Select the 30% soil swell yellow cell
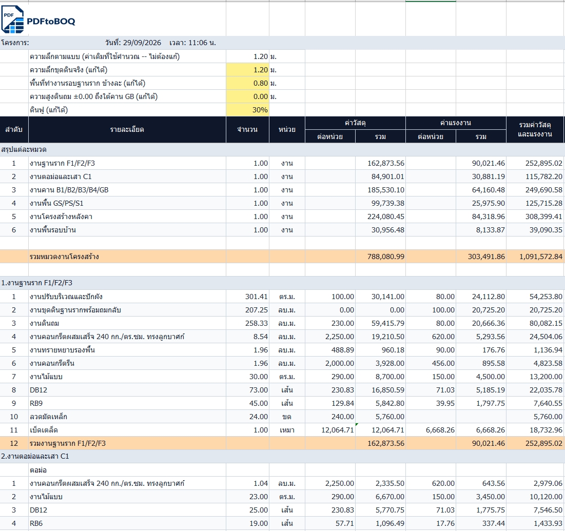Viewport: 565px width, 531px height. 247,110
